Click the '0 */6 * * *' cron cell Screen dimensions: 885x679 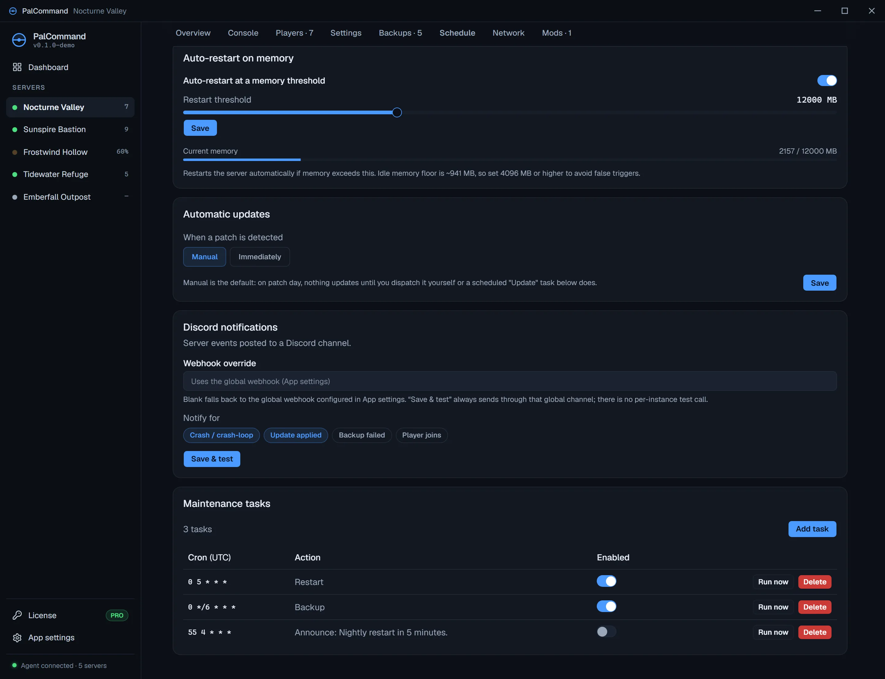211,607
